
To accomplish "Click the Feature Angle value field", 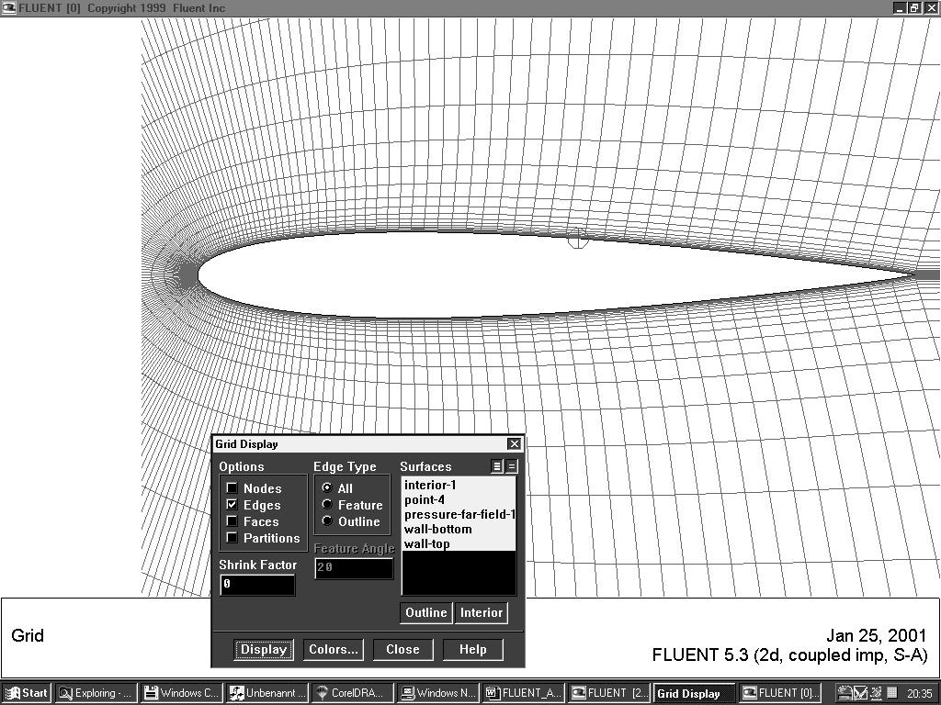I will (x=354, y=567).
